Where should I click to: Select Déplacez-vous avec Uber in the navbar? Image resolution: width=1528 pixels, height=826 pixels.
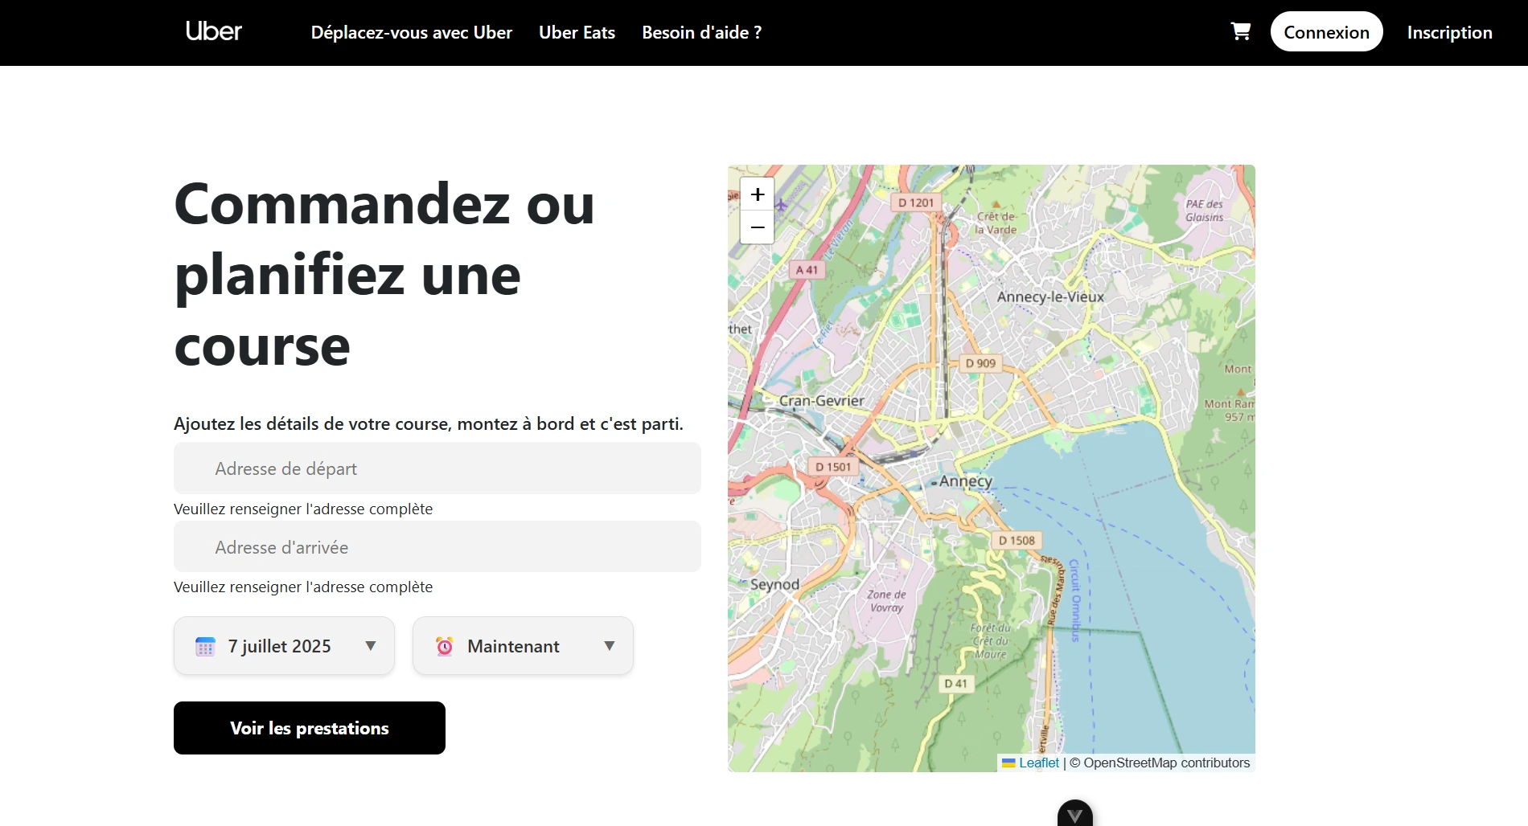pos(412,33)
